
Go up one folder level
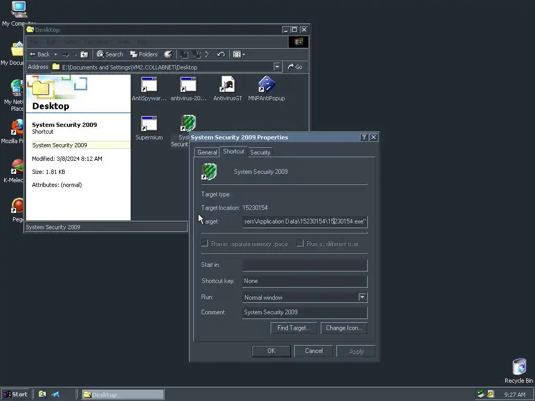coord(84,54)
